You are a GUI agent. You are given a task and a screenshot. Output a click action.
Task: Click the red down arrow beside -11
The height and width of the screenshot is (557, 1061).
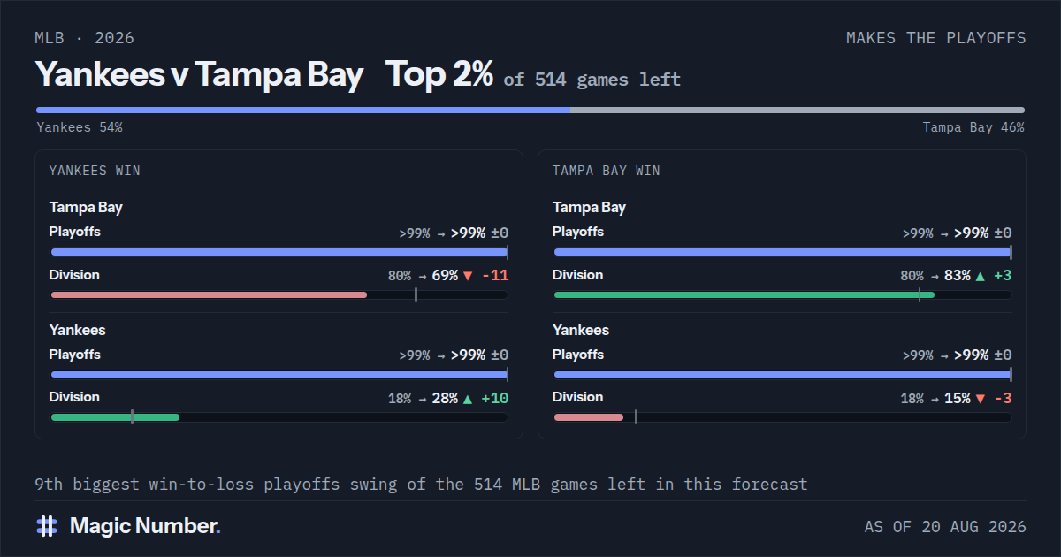tap(469, 276)
